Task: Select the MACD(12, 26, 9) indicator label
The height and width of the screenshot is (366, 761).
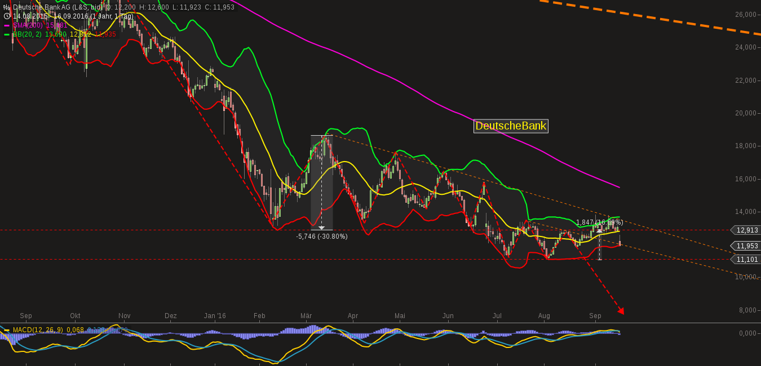Action: [x=38, y=330]
